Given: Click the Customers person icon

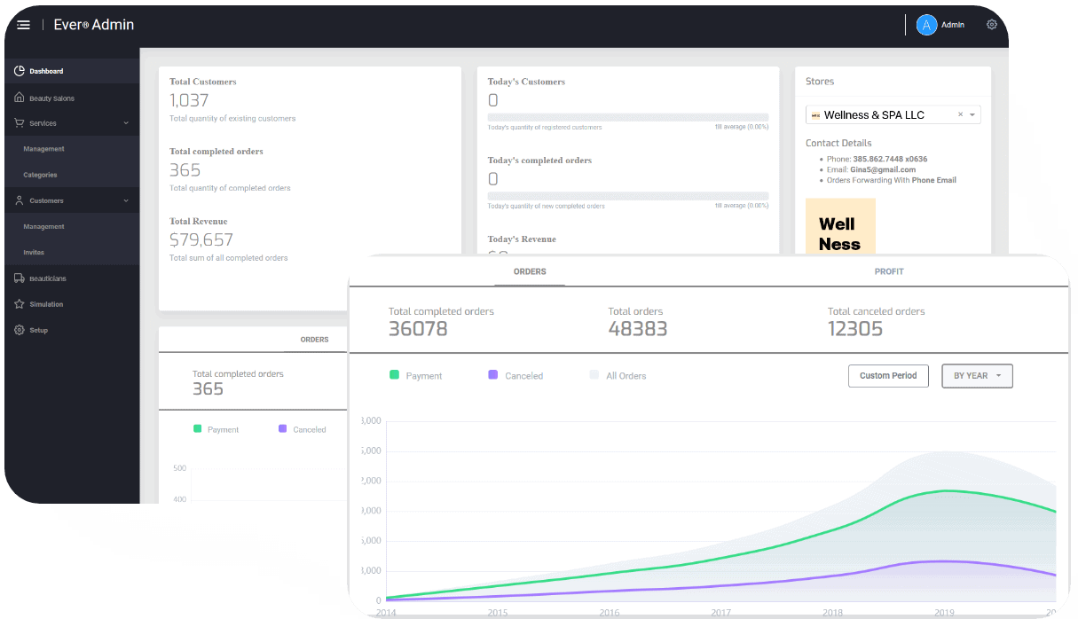Looking at the screenshot, I should (20, 200).
